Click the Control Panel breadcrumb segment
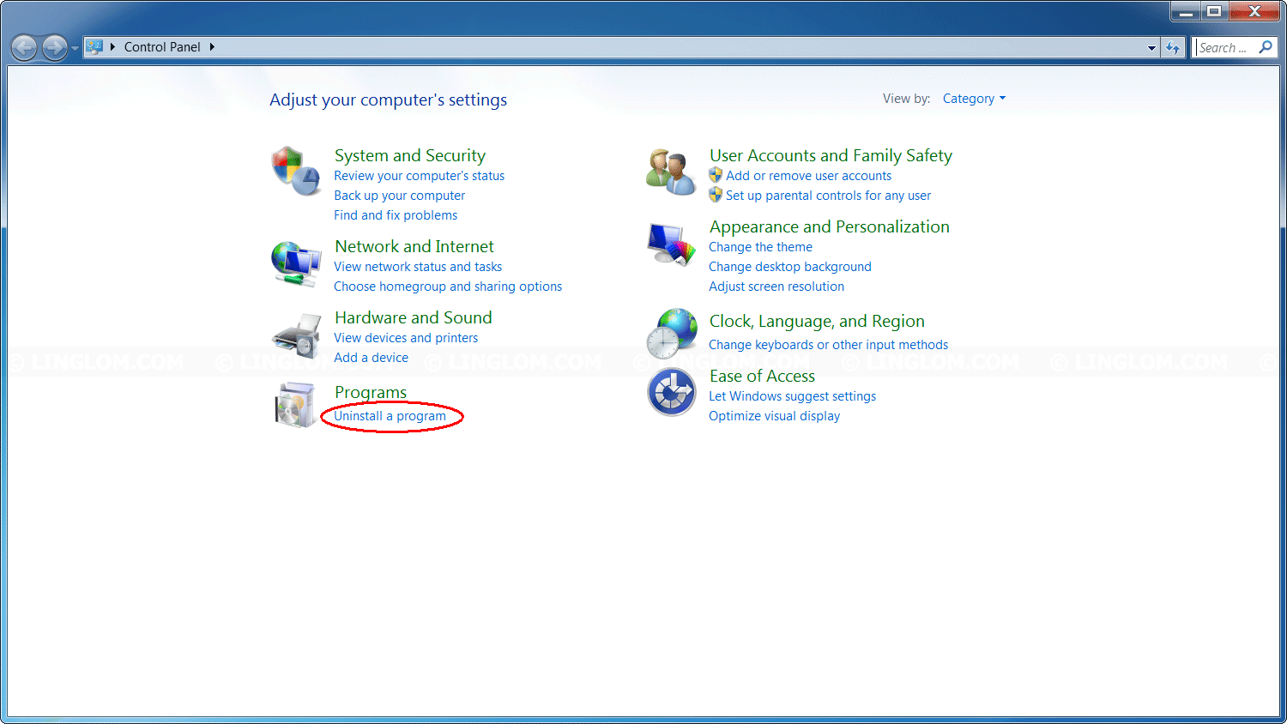This screenshot has height=724, width=1287. click(x=162, y=47)
